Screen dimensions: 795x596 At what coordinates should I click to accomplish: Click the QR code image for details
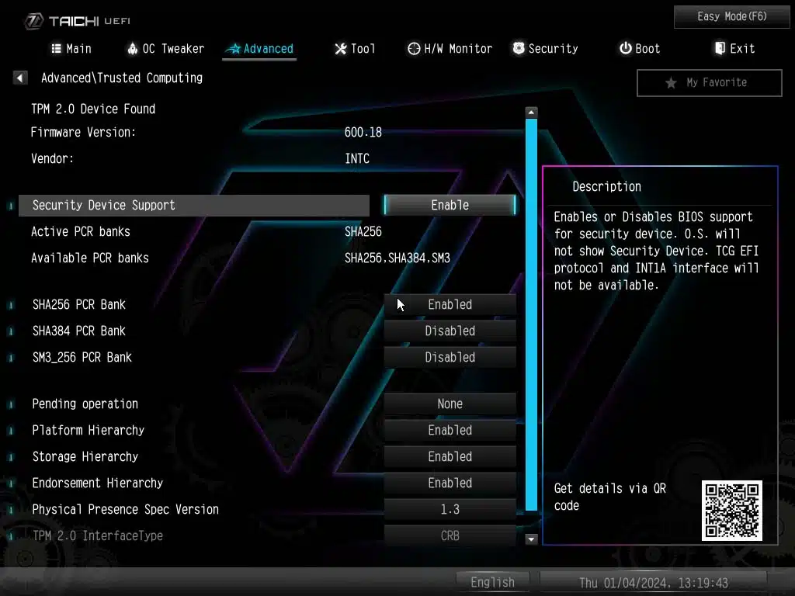tap(731, 510)
